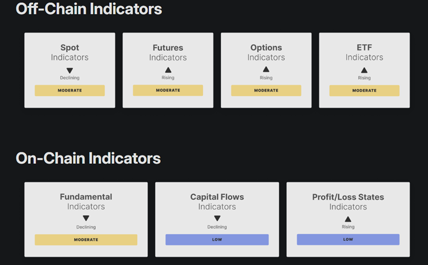Click the ETF Indicators MODERATE badge
The height and width of the screenshot is (265, 428).
click(364, 91)
